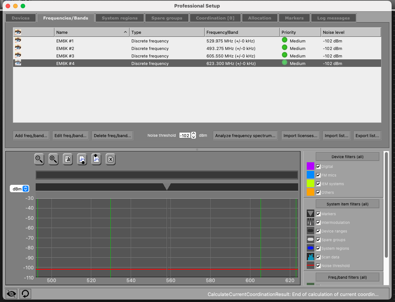Click the purple Digital color swatch
Image resolution: width=395 pixels, height=302 pixels.
(311, 166)
